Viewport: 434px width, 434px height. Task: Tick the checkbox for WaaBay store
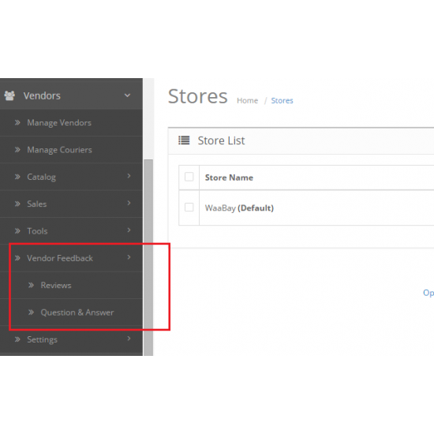click(189, 207)
